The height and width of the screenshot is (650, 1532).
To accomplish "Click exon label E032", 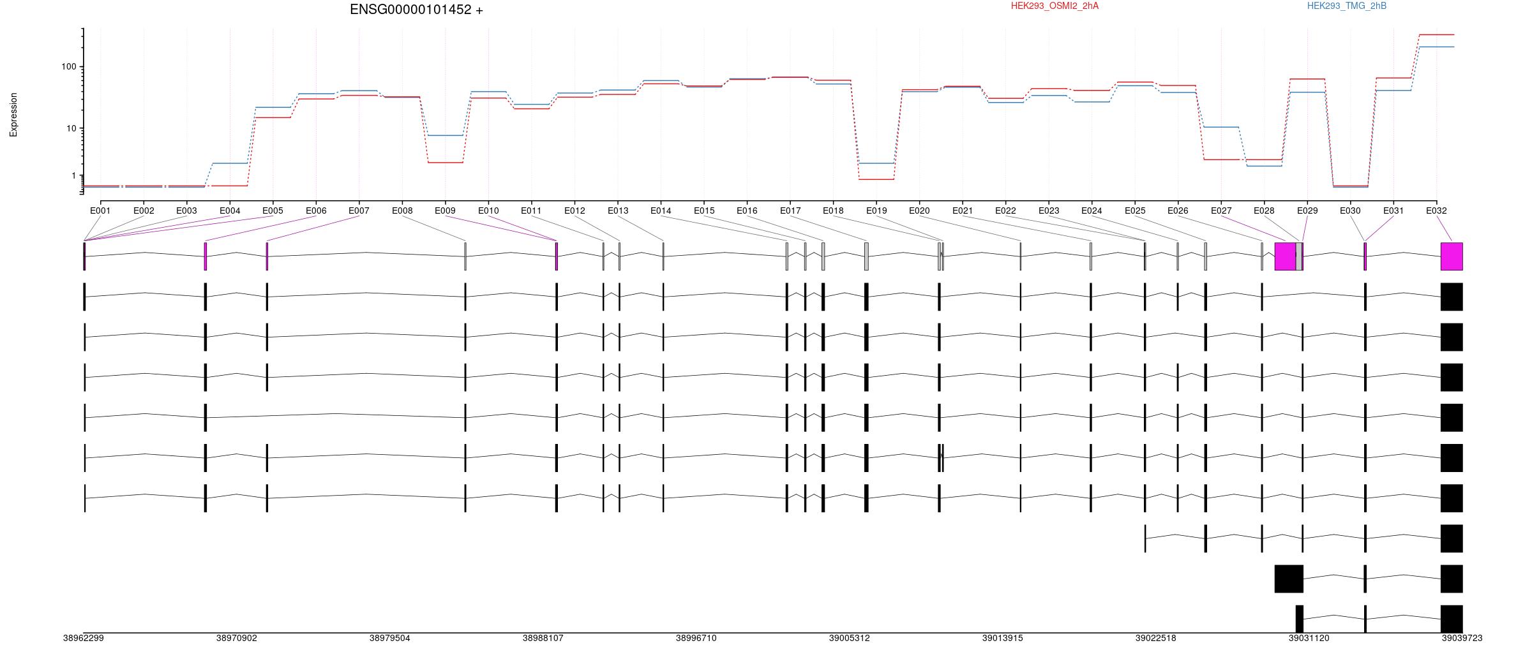I will pos(1436,211).
